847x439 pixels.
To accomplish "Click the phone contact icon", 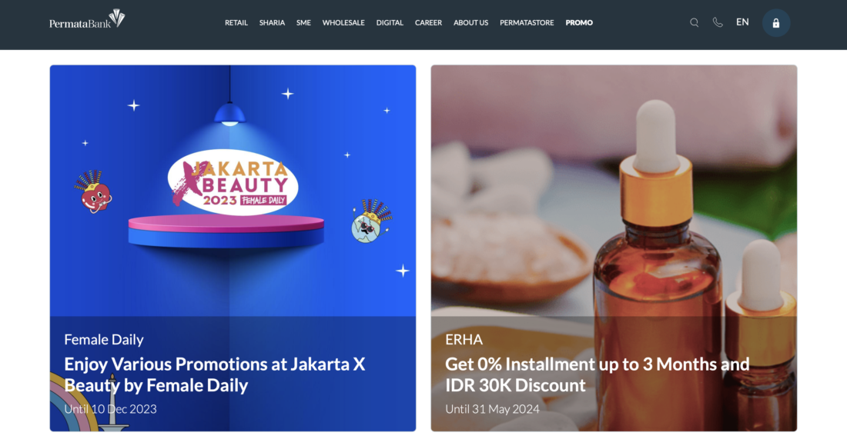I will coord(718,22).
